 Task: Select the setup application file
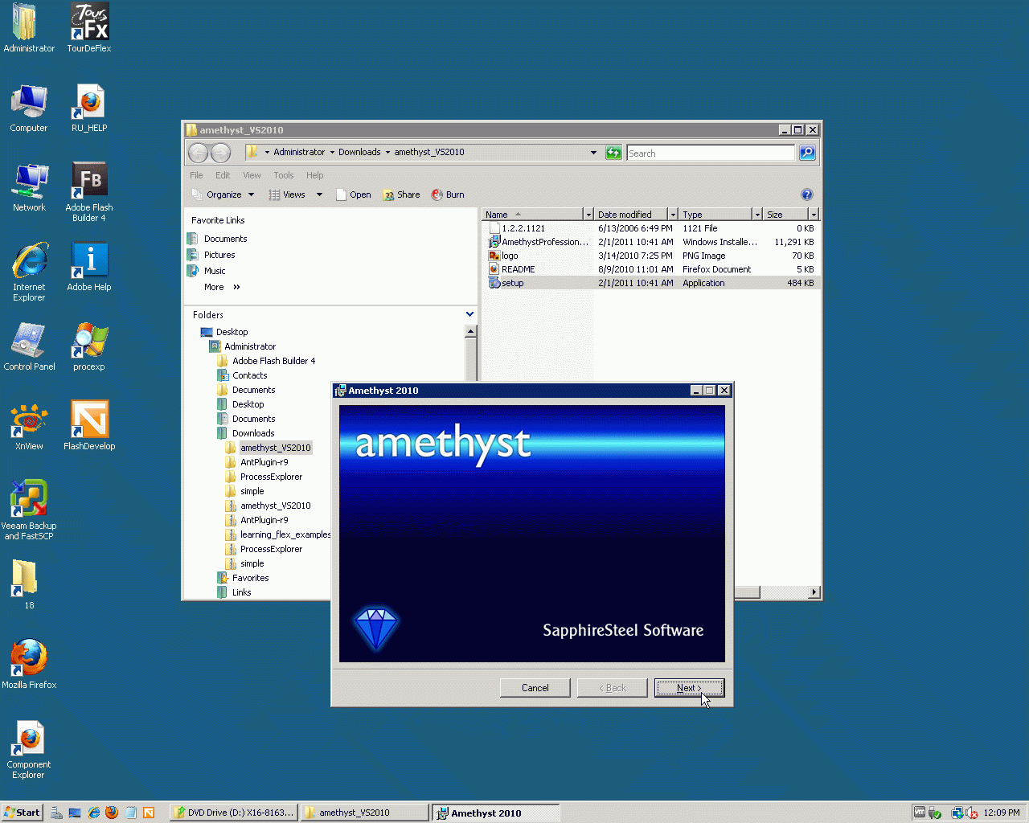point(506,283)
